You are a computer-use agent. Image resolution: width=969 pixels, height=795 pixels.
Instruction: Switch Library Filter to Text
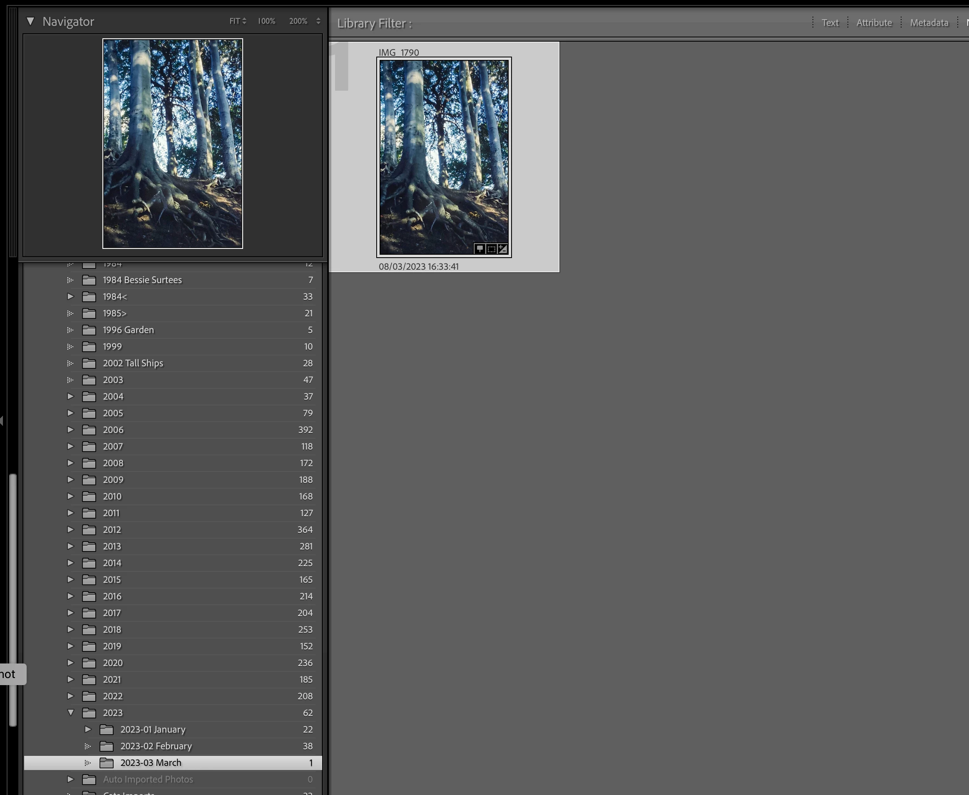click(830, 22)
